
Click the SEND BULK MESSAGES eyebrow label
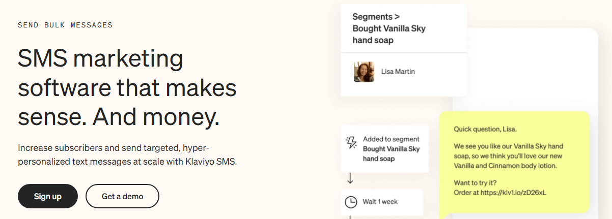(65, 25)
